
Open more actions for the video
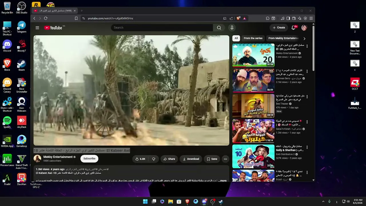225,159
